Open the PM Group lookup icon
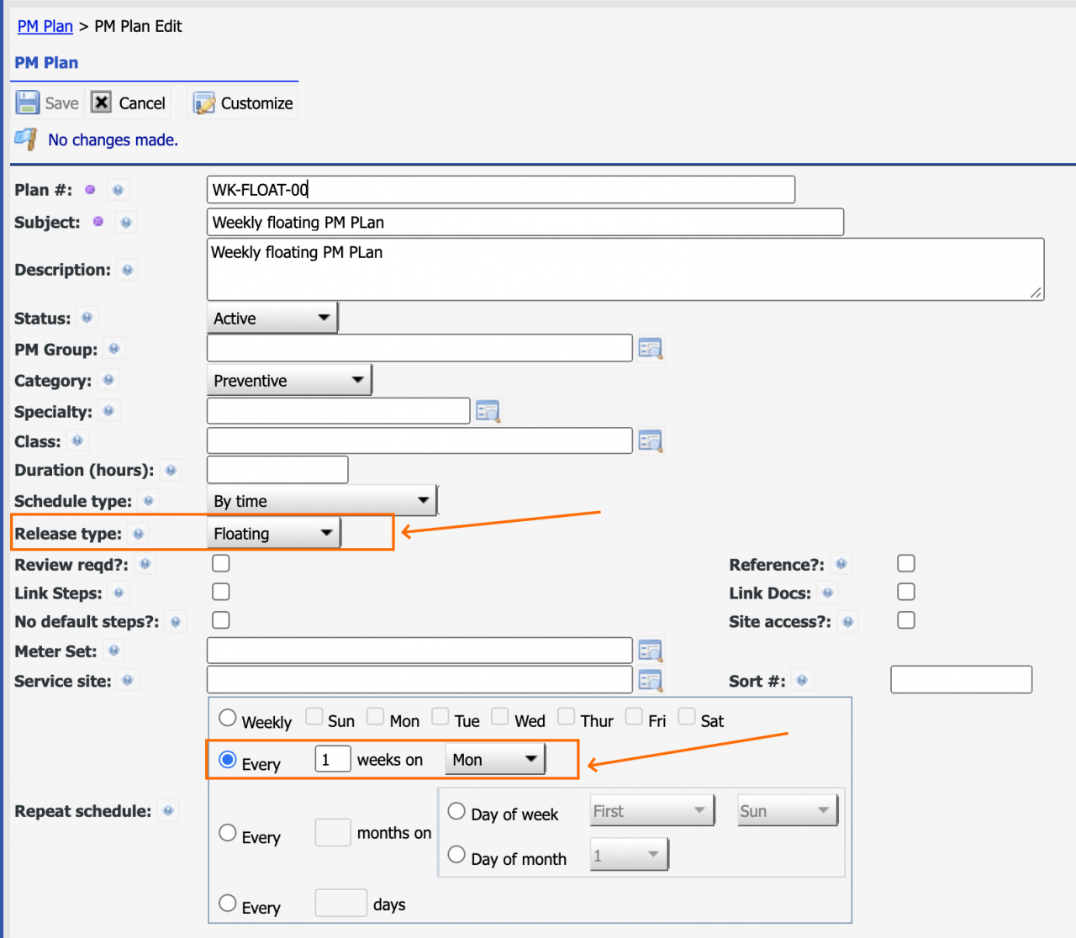 [650, 348]
